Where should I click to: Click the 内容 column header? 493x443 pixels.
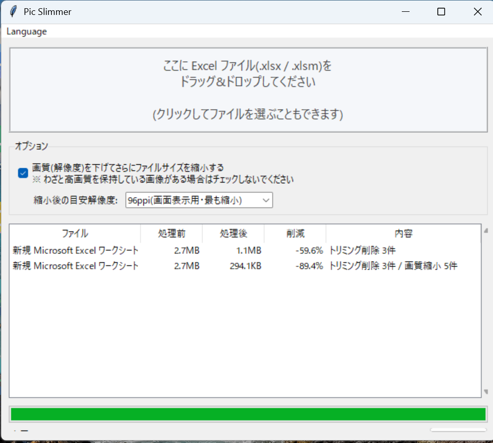[x=404, y=233]
